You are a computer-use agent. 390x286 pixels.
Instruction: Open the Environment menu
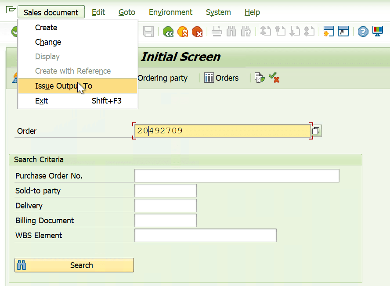pyautogui.click(x=170, y=12)
